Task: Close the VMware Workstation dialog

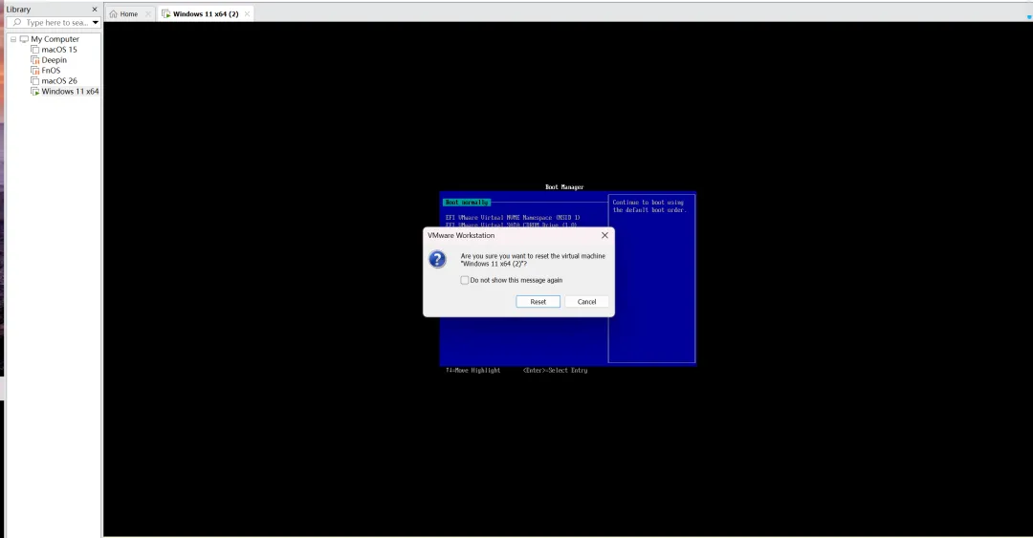Action: pyautogui.click(x=604, y=235)
